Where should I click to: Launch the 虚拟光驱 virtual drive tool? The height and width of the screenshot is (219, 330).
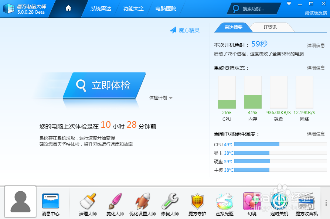click(x=224, y=204)
